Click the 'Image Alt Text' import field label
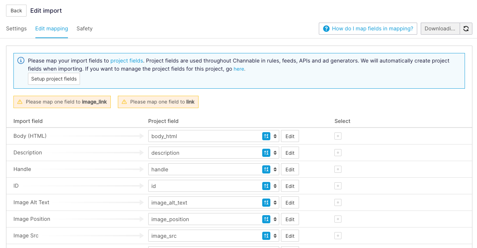This screenshot has width=477, height=248. pyautogui.click(x=31, y=202)
